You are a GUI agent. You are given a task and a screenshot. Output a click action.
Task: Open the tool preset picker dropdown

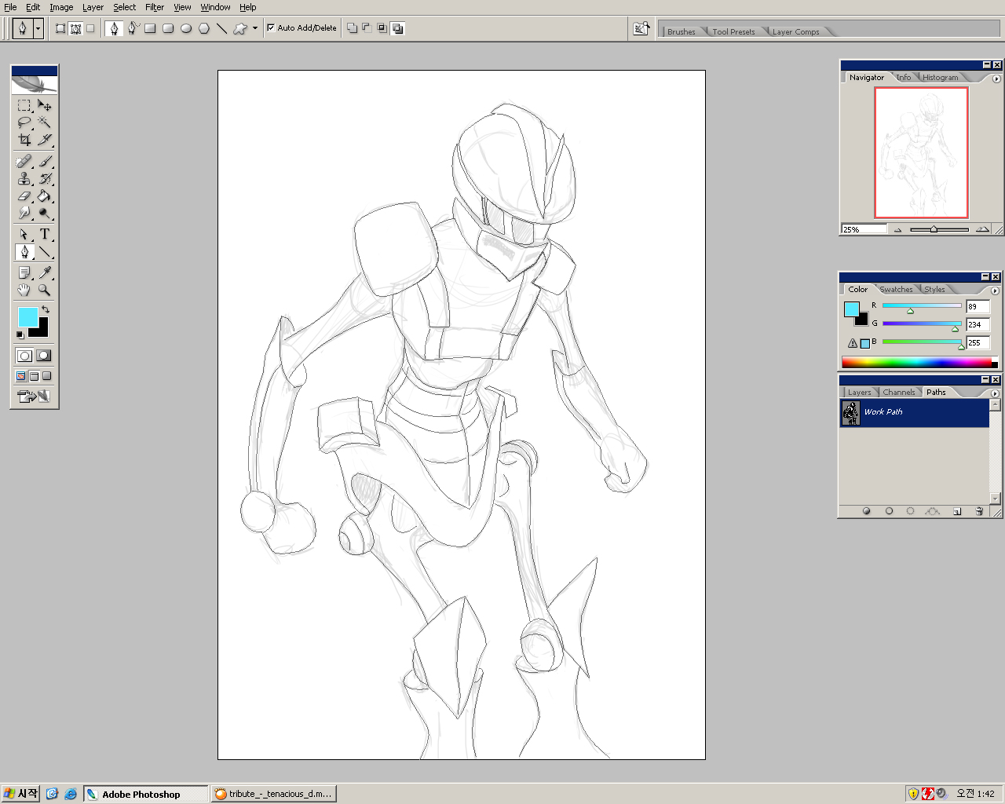click(38, 28)
